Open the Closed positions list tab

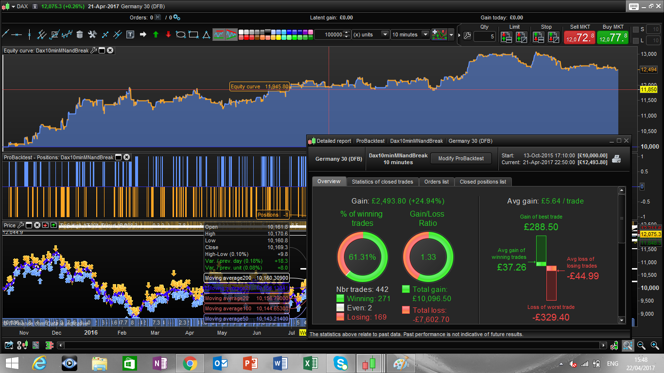click(x=482, y=182)
